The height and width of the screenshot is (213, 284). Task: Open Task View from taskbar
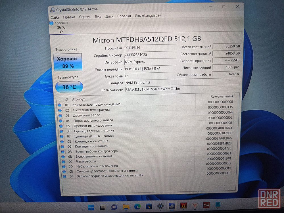(x=103, y=207)
